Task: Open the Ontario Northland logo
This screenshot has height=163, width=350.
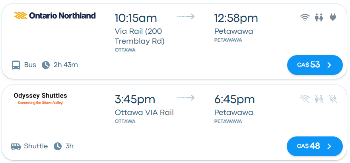Action: (55, 15)
